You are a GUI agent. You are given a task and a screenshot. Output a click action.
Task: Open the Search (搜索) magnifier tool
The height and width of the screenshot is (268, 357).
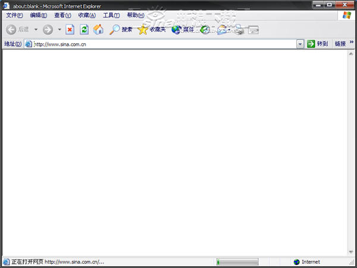(121, 29)
